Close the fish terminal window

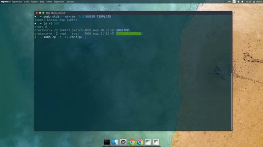click(x=37, y=13)
